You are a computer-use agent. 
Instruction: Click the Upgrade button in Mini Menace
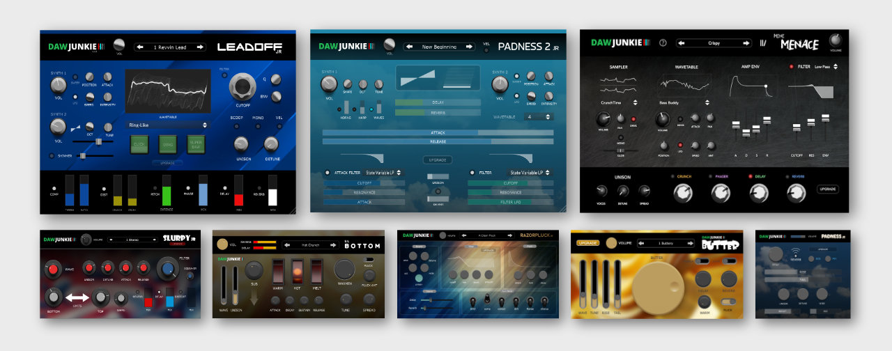pos(827,189)
